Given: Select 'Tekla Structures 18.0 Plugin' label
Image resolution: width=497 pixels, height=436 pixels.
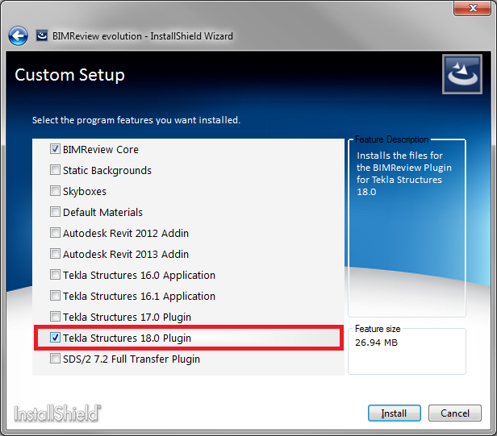Looking at the screenshot, I should pos(127,338).
